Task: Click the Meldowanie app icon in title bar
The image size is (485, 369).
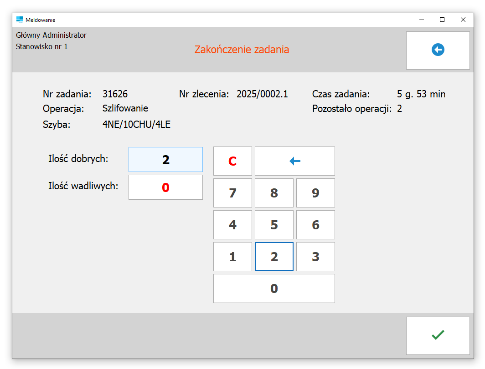Action: click(19, 20)
